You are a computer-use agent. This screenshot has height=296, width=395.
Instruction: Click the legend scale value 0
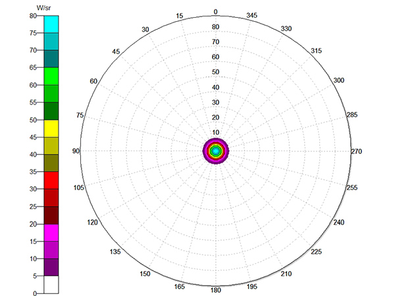click(x=35, y=293)
